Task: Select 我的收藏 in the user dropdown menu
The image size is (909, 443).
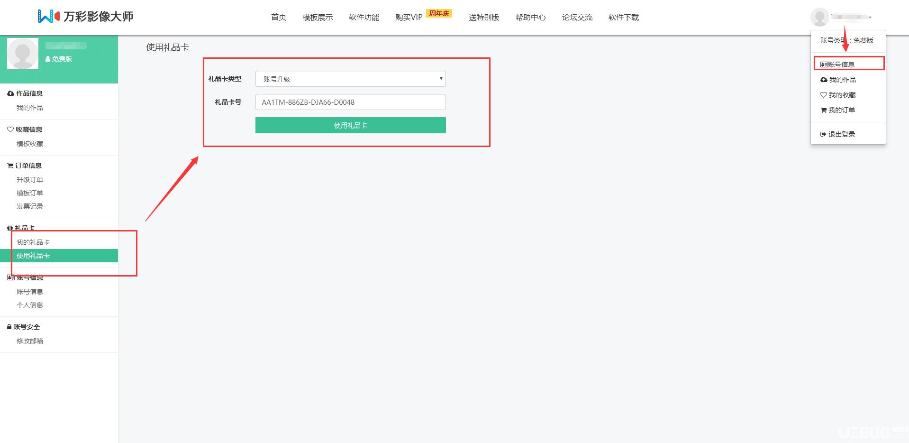Action: click(x=848, y=95)
